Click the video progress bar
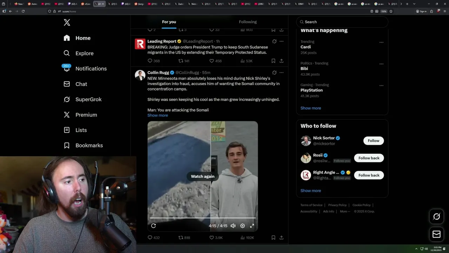Screen dimensions: 449x253 click(x=202, y=218)
